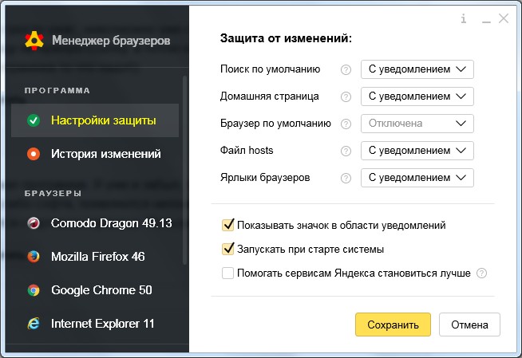This screenshot has width=522, height=358.
Task: Open the Поиск по умолчанию dropdown
Action: 417,69
